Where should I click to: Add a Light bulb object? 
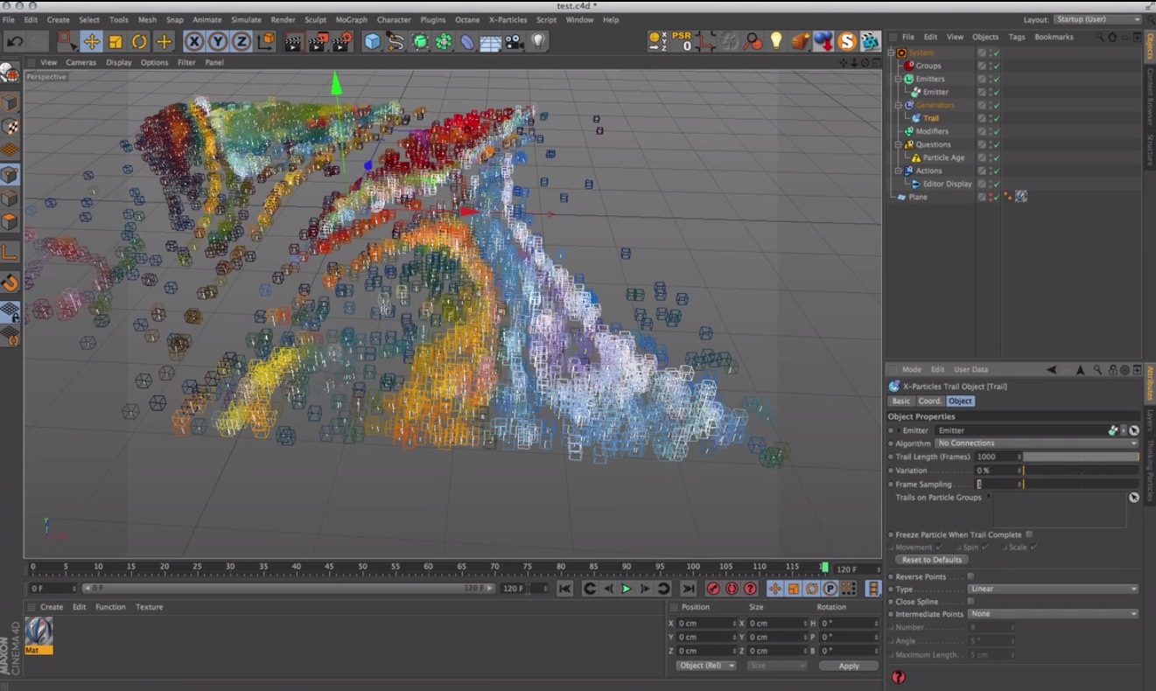(537, 41)
